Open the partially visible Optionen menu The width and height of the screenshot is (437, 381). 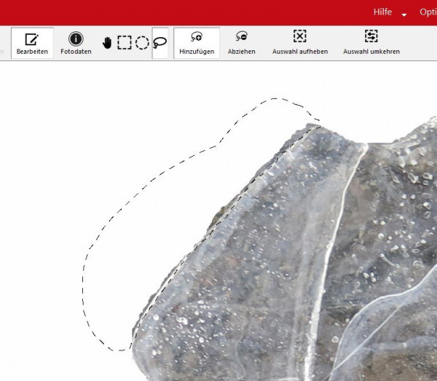(x=428, y=12)
